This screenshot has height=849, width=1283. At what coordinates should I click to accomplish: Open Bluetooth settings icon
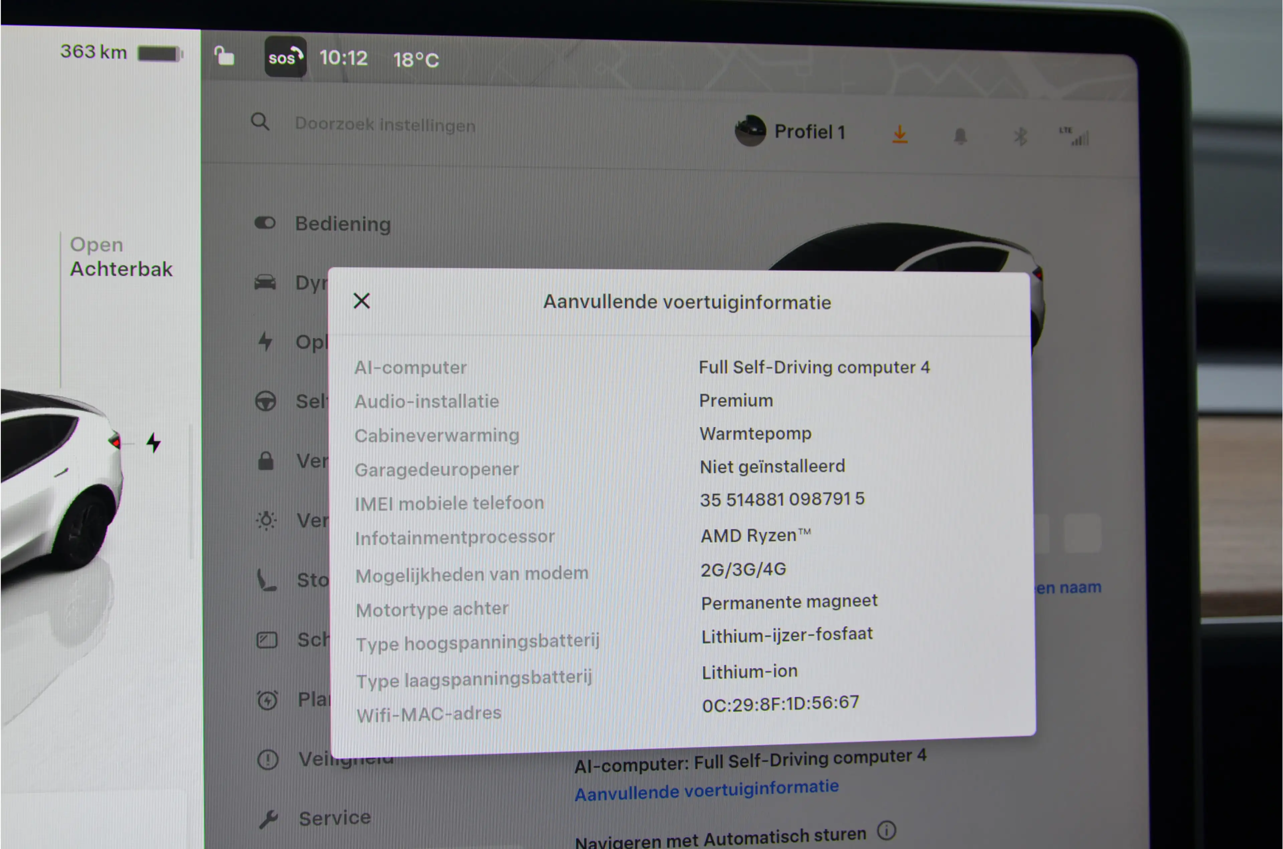pos(1020,137)
